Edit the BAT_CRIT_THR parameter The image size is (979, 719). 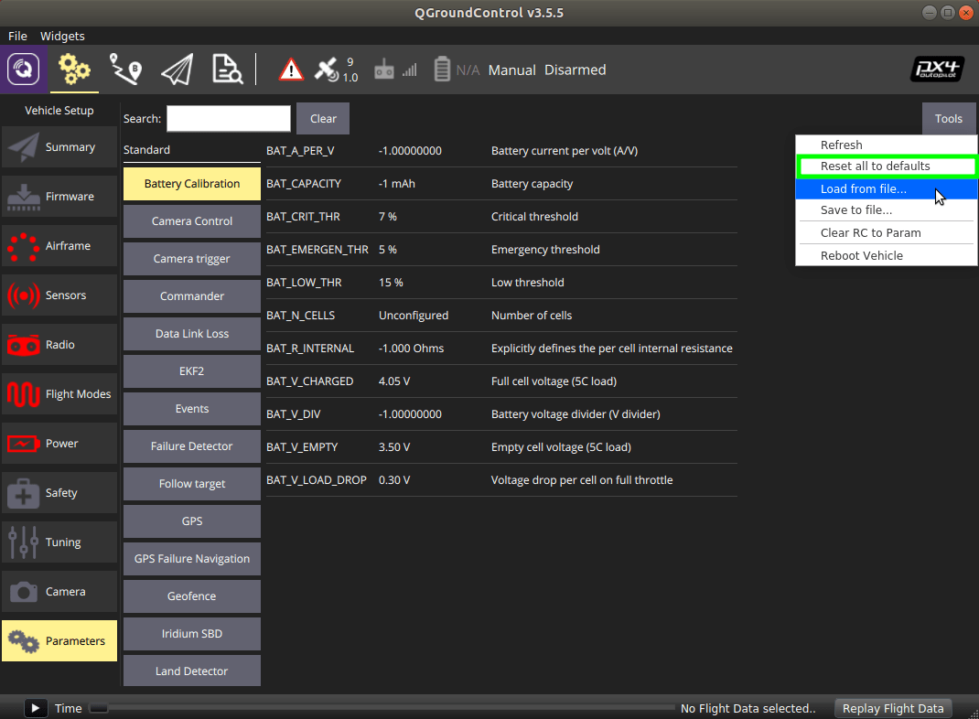coord(501,217)
